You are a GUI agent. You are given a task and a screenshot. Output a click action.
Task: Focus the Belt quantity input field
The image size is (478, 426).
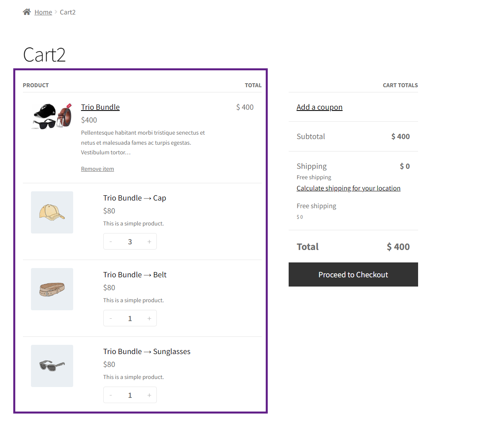click(130, 318)
